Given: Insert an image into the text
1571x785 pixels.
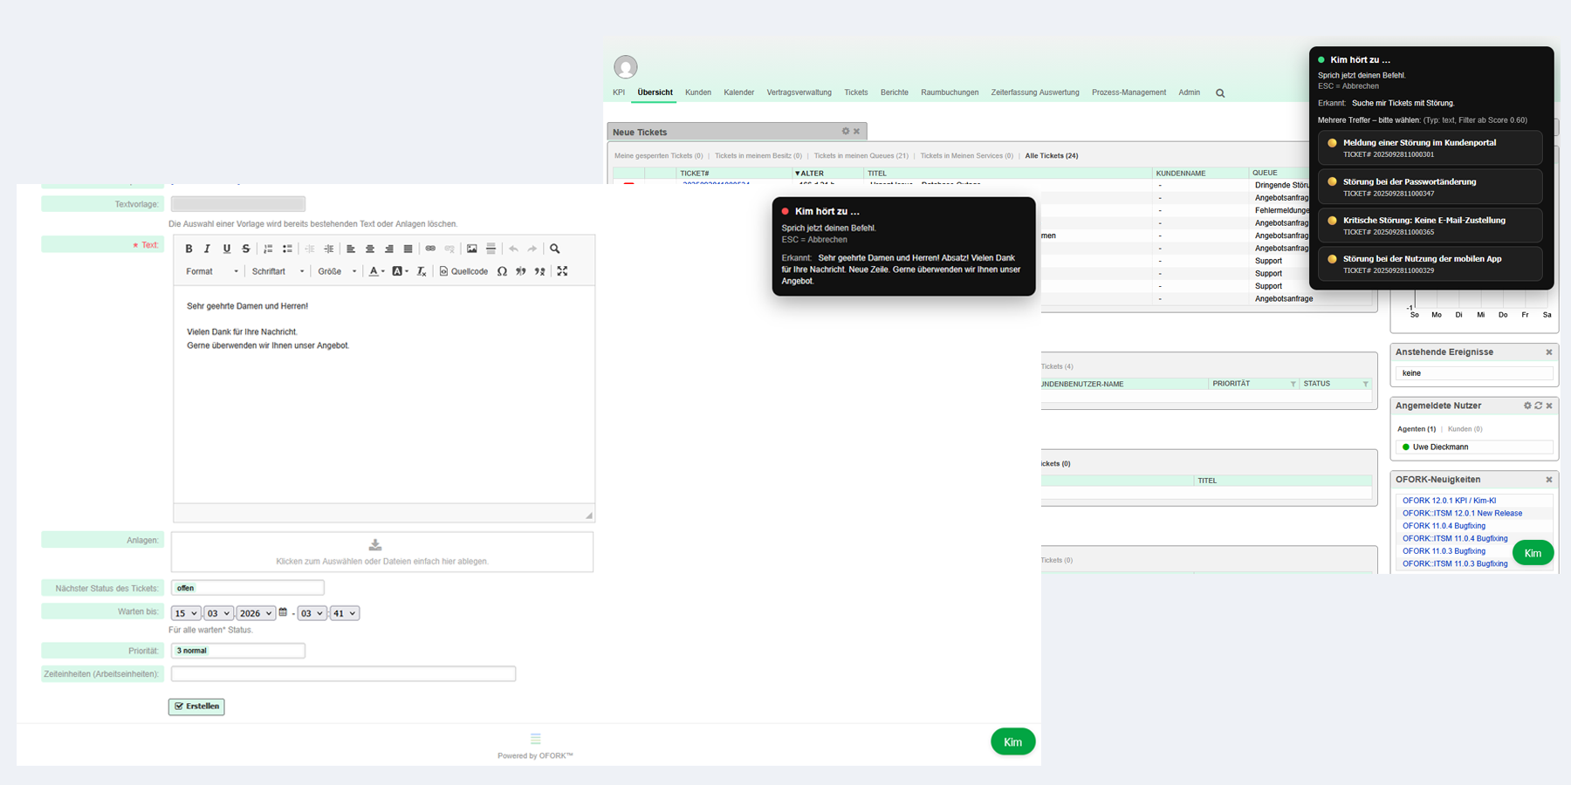Looking at the screenshot, I should point(472,249).
